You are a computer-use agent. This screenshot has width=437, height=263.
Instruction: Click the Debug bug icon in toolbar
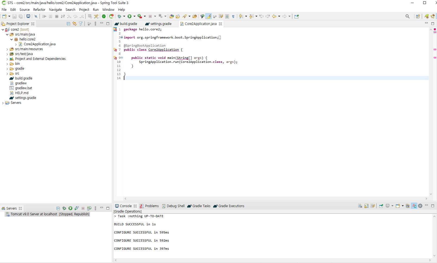coord(119,16)
